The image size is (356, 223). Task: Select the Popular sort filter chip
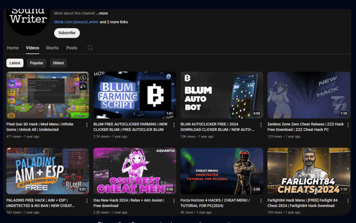click(36, 63)
